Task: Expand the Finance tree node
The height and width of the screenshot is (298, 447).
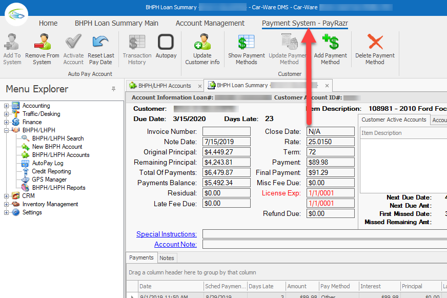Action: 6,123
